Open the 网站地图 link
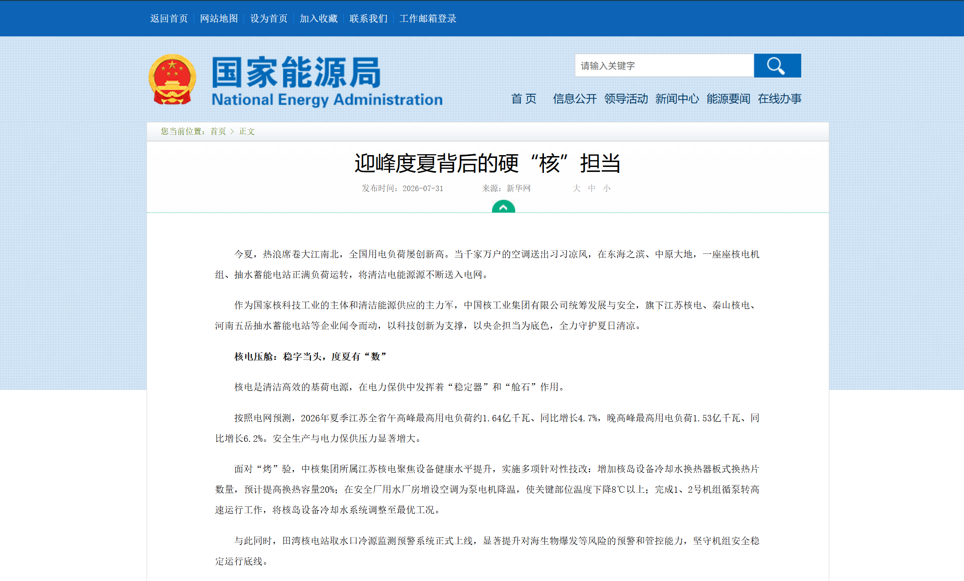The image size is (964, 581). pyautogui.click(x=219, y=19)
